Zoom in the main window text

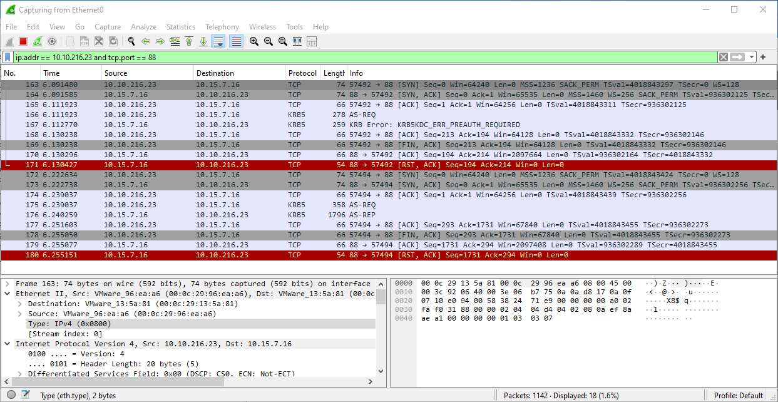[x=254, y=41]
